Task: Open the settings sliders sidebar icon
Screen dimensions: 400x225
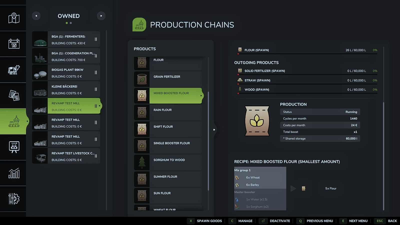Action: [14, 199]
